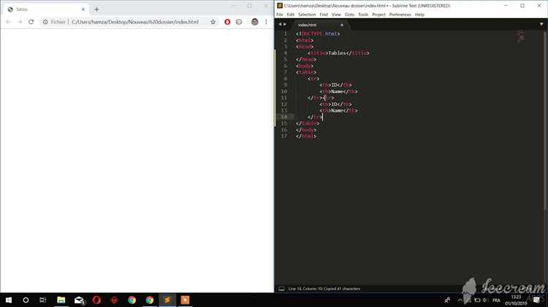Bookmark this page with the star icon
The image size is (548, 307).
pyautogui.click(x=213, y=22)
